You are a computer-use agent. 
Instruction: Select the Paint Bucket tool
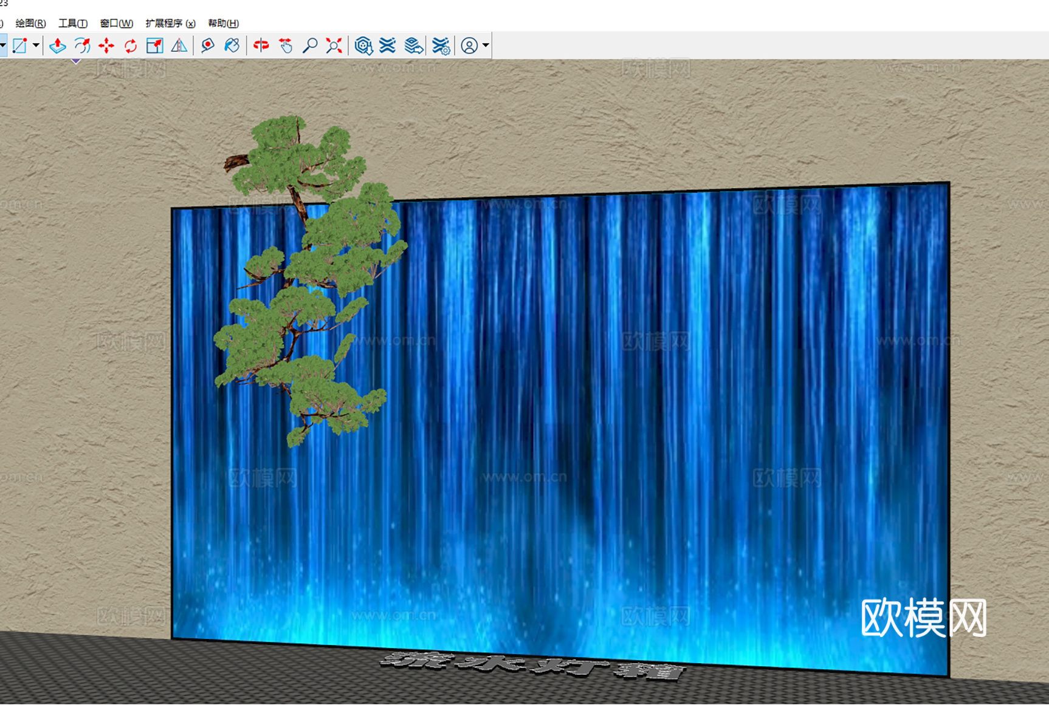tap(232, 46)
